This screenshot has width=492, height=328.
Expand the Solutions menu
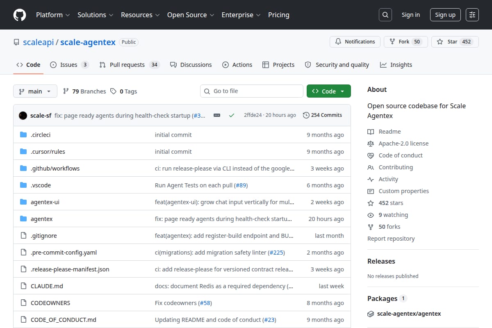coord(95,15)
